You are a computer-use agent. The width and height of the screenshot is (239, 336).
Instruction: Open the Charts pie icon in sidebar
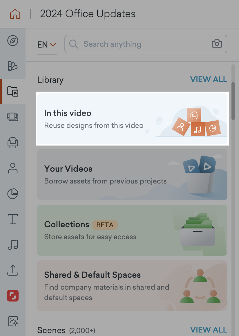13,193
